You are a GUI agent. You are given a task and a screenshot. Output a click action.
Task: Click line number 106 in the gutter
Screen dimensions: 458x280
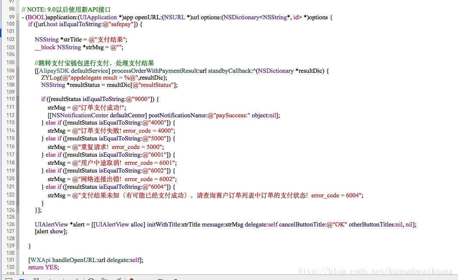click(x=10, y=70)
